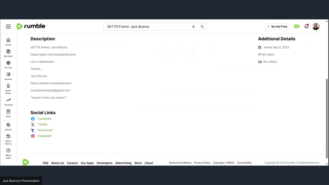Click the No videos text
Image resolution: width=329 pixels, height=185 pixels.
pos(270,62)
